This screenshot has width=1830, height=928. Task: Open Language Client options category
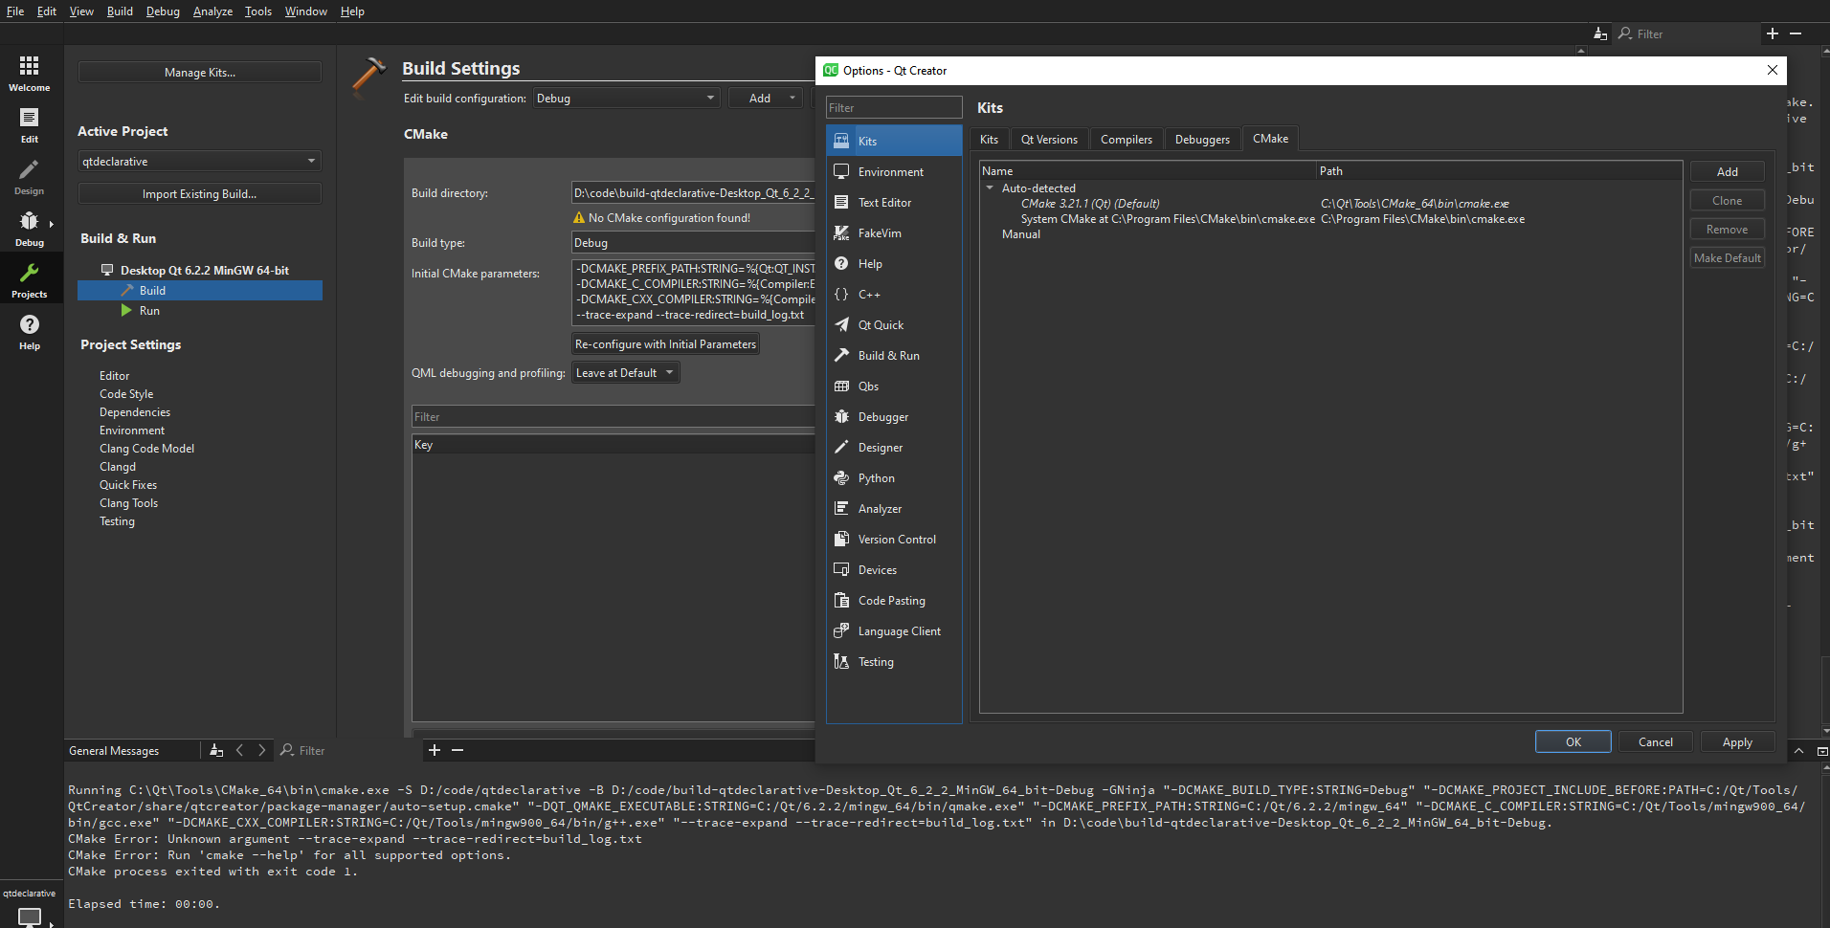[x=894, y=630]
